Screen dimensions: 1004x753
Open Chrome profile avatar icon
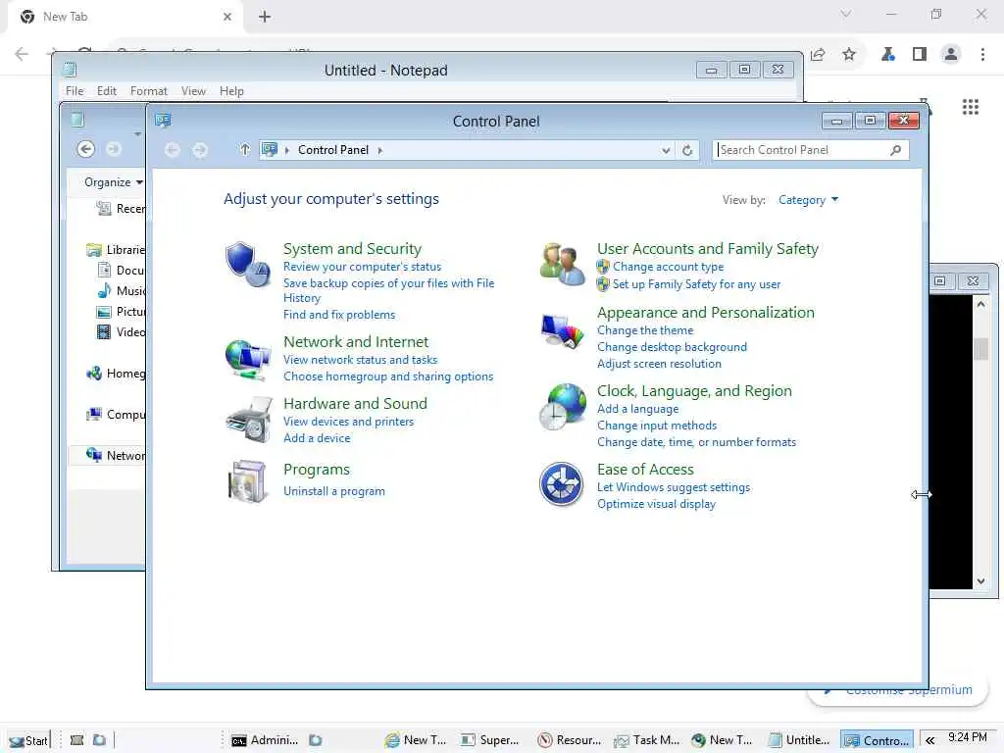tap(951, 55)
